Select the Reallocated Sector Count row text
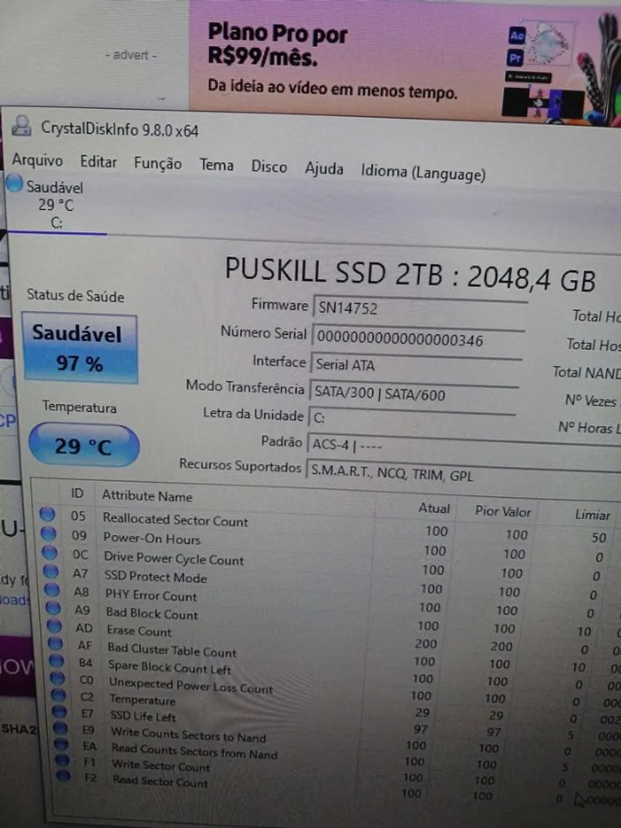The width and height of the screenshot is (621, 828). 175,519
